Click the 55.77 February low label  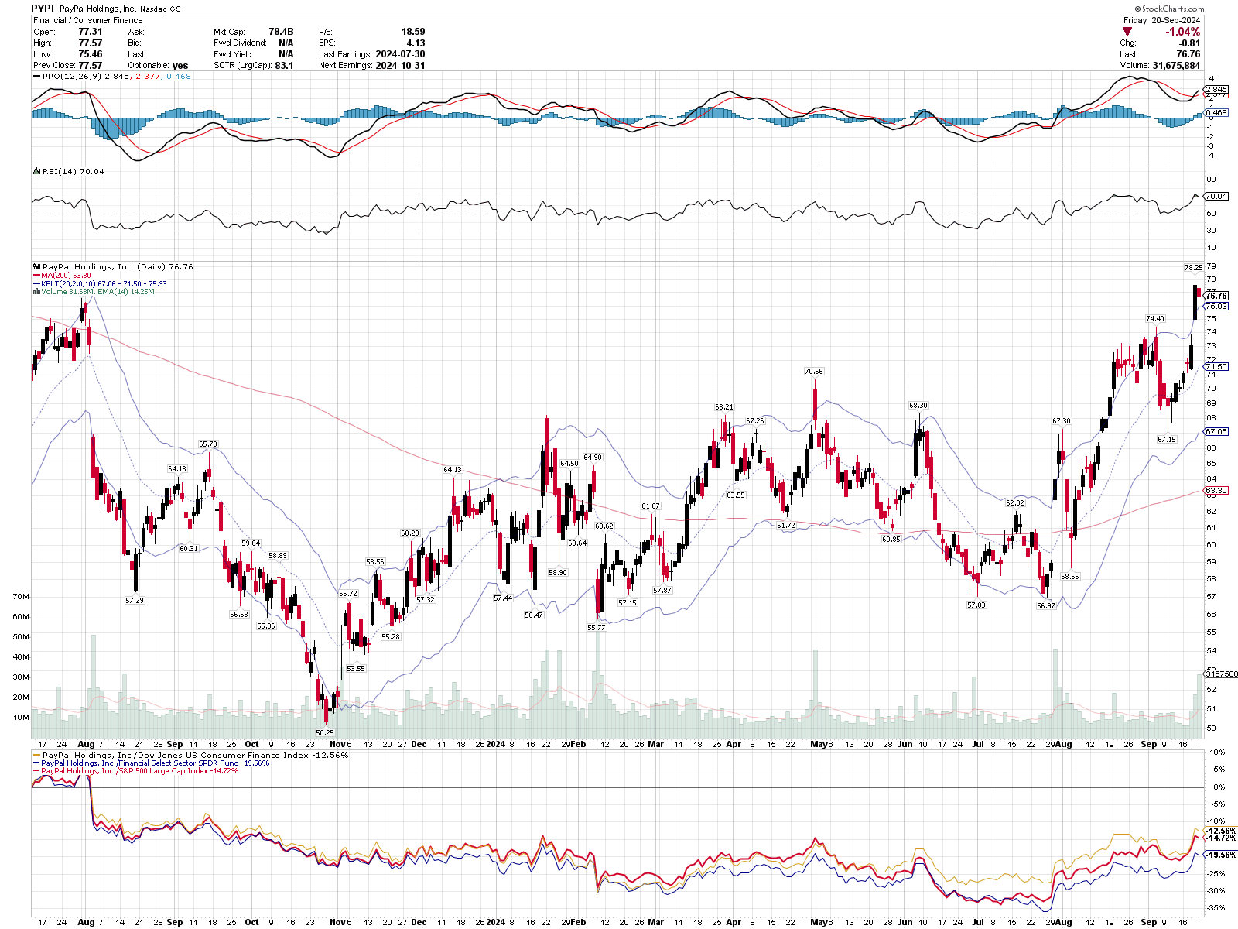[x=596, y=628]
